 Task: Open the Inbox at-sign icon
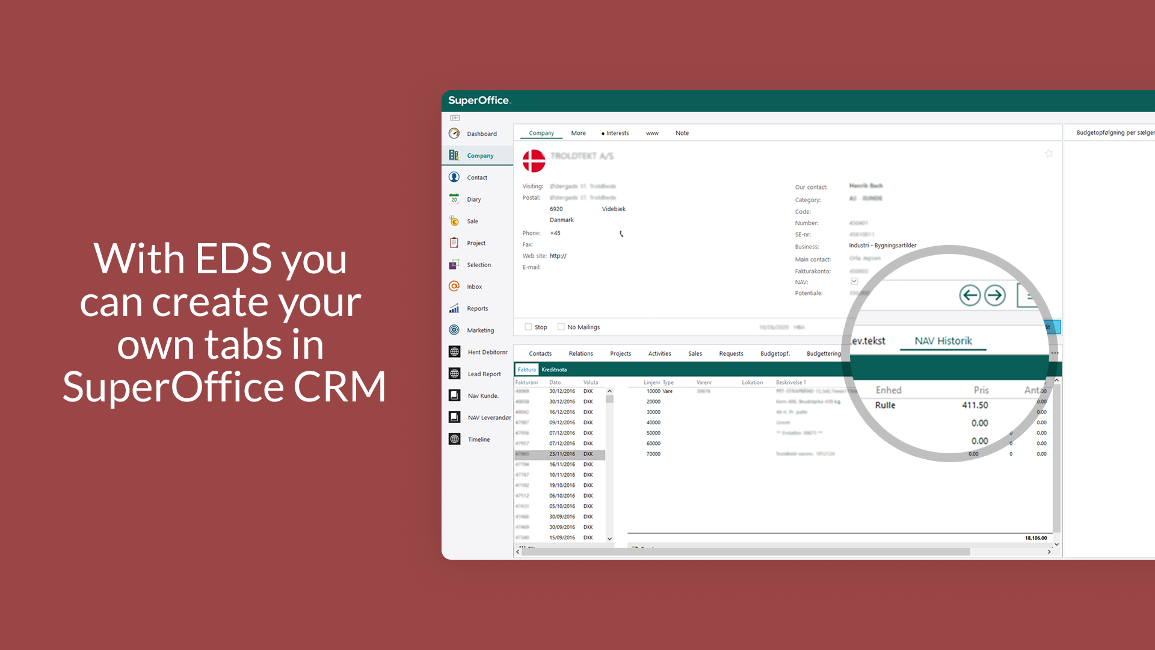tap(454, 286)
